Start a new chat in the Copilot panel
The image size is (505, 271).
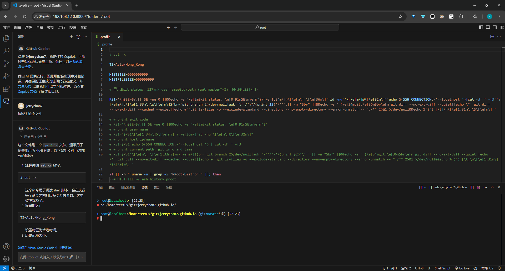click(x=71, y=37)
